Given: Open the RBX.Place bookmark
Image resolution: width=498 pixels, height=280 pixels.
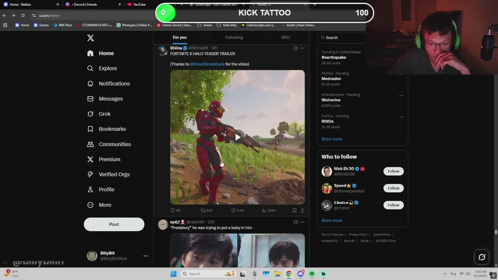Looking at the screenshot, I should point(62,25).
